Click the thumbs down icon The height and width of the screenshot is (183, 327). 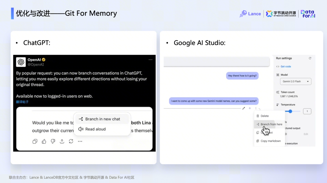pyautogui.click(x=53, y=141)
